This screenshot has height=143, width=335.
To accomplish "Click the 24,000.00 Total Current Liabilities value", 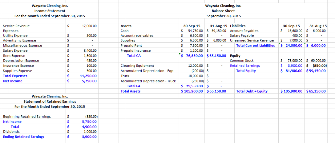I will 293,46.
